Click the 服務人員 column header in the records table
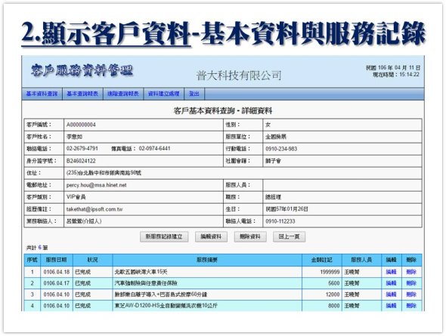The height and width of the screenshot is (336, 446). tap(361, 260)
